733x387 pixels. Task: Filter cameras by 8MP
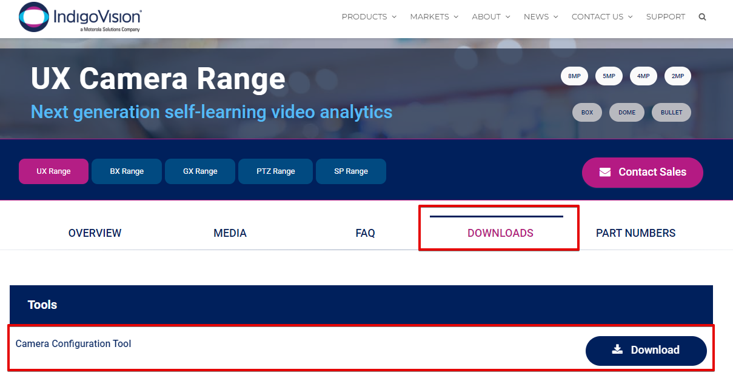(574, 76)
